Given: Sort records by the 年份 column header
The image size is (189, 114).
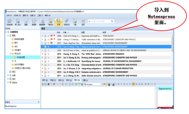Looking at the screenshot, I should [x=59, y=32].
